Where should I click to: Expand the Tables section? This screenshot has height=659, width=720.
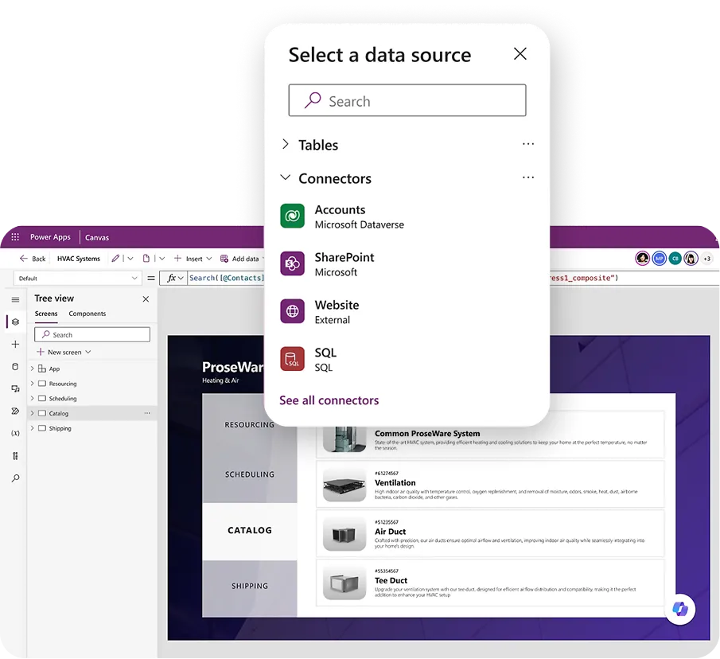[285, 144]
